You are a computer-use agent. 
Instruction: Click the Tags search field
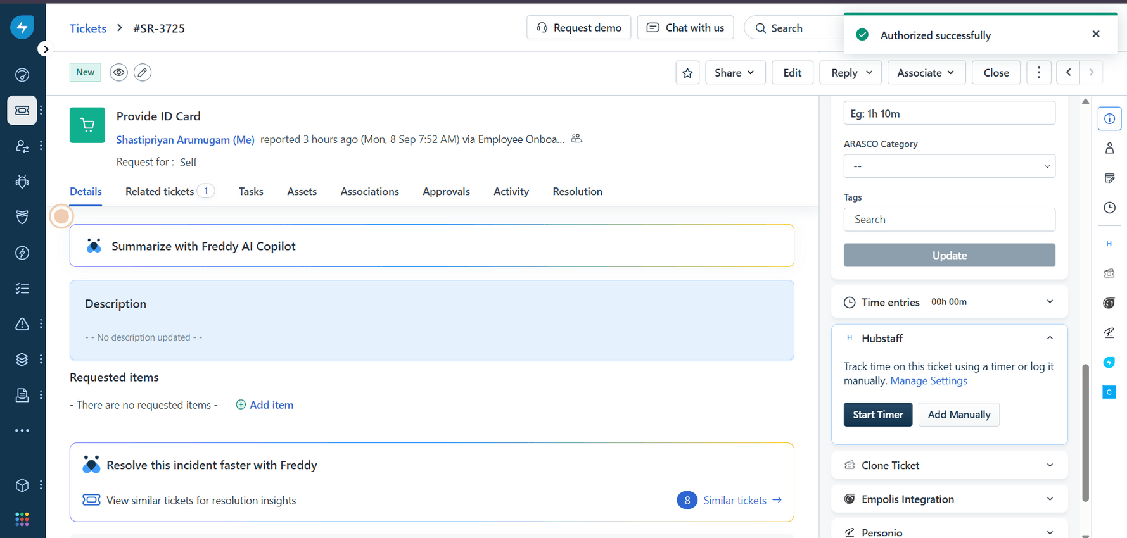pos(949,220)
